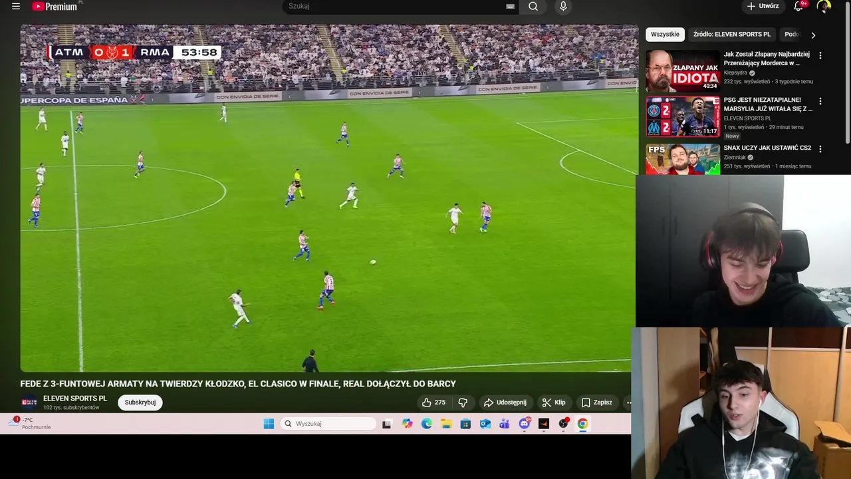
Task: Open more actions ellipsis beside Zapisz
Action: (x=628, y=402)
